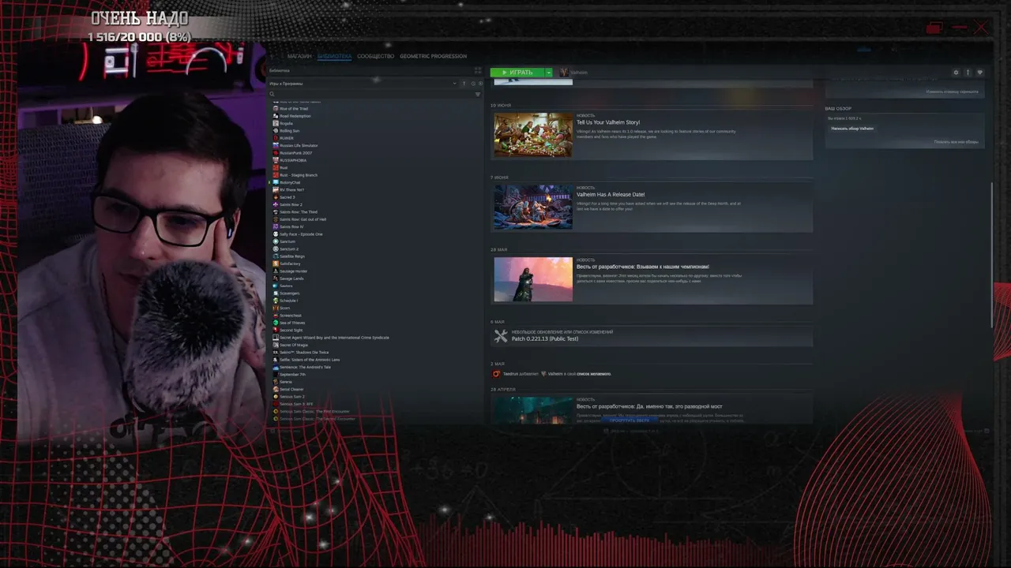This screenshot has width=1011, height=568.
Task: Click the Tell Us Your Valheim Story thumbnail
Action: (x=533, y=135)
